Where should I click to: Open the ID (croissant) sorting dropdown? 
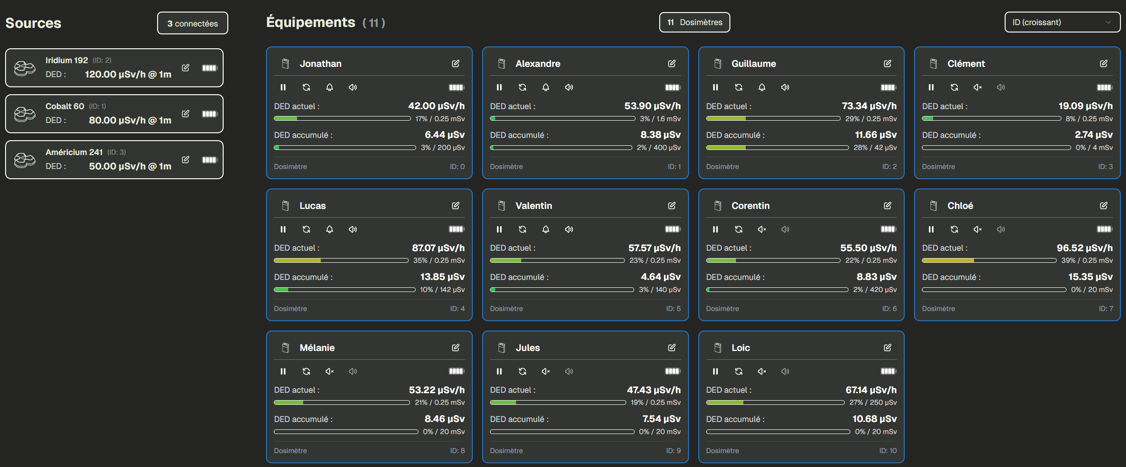point(1062,22)
